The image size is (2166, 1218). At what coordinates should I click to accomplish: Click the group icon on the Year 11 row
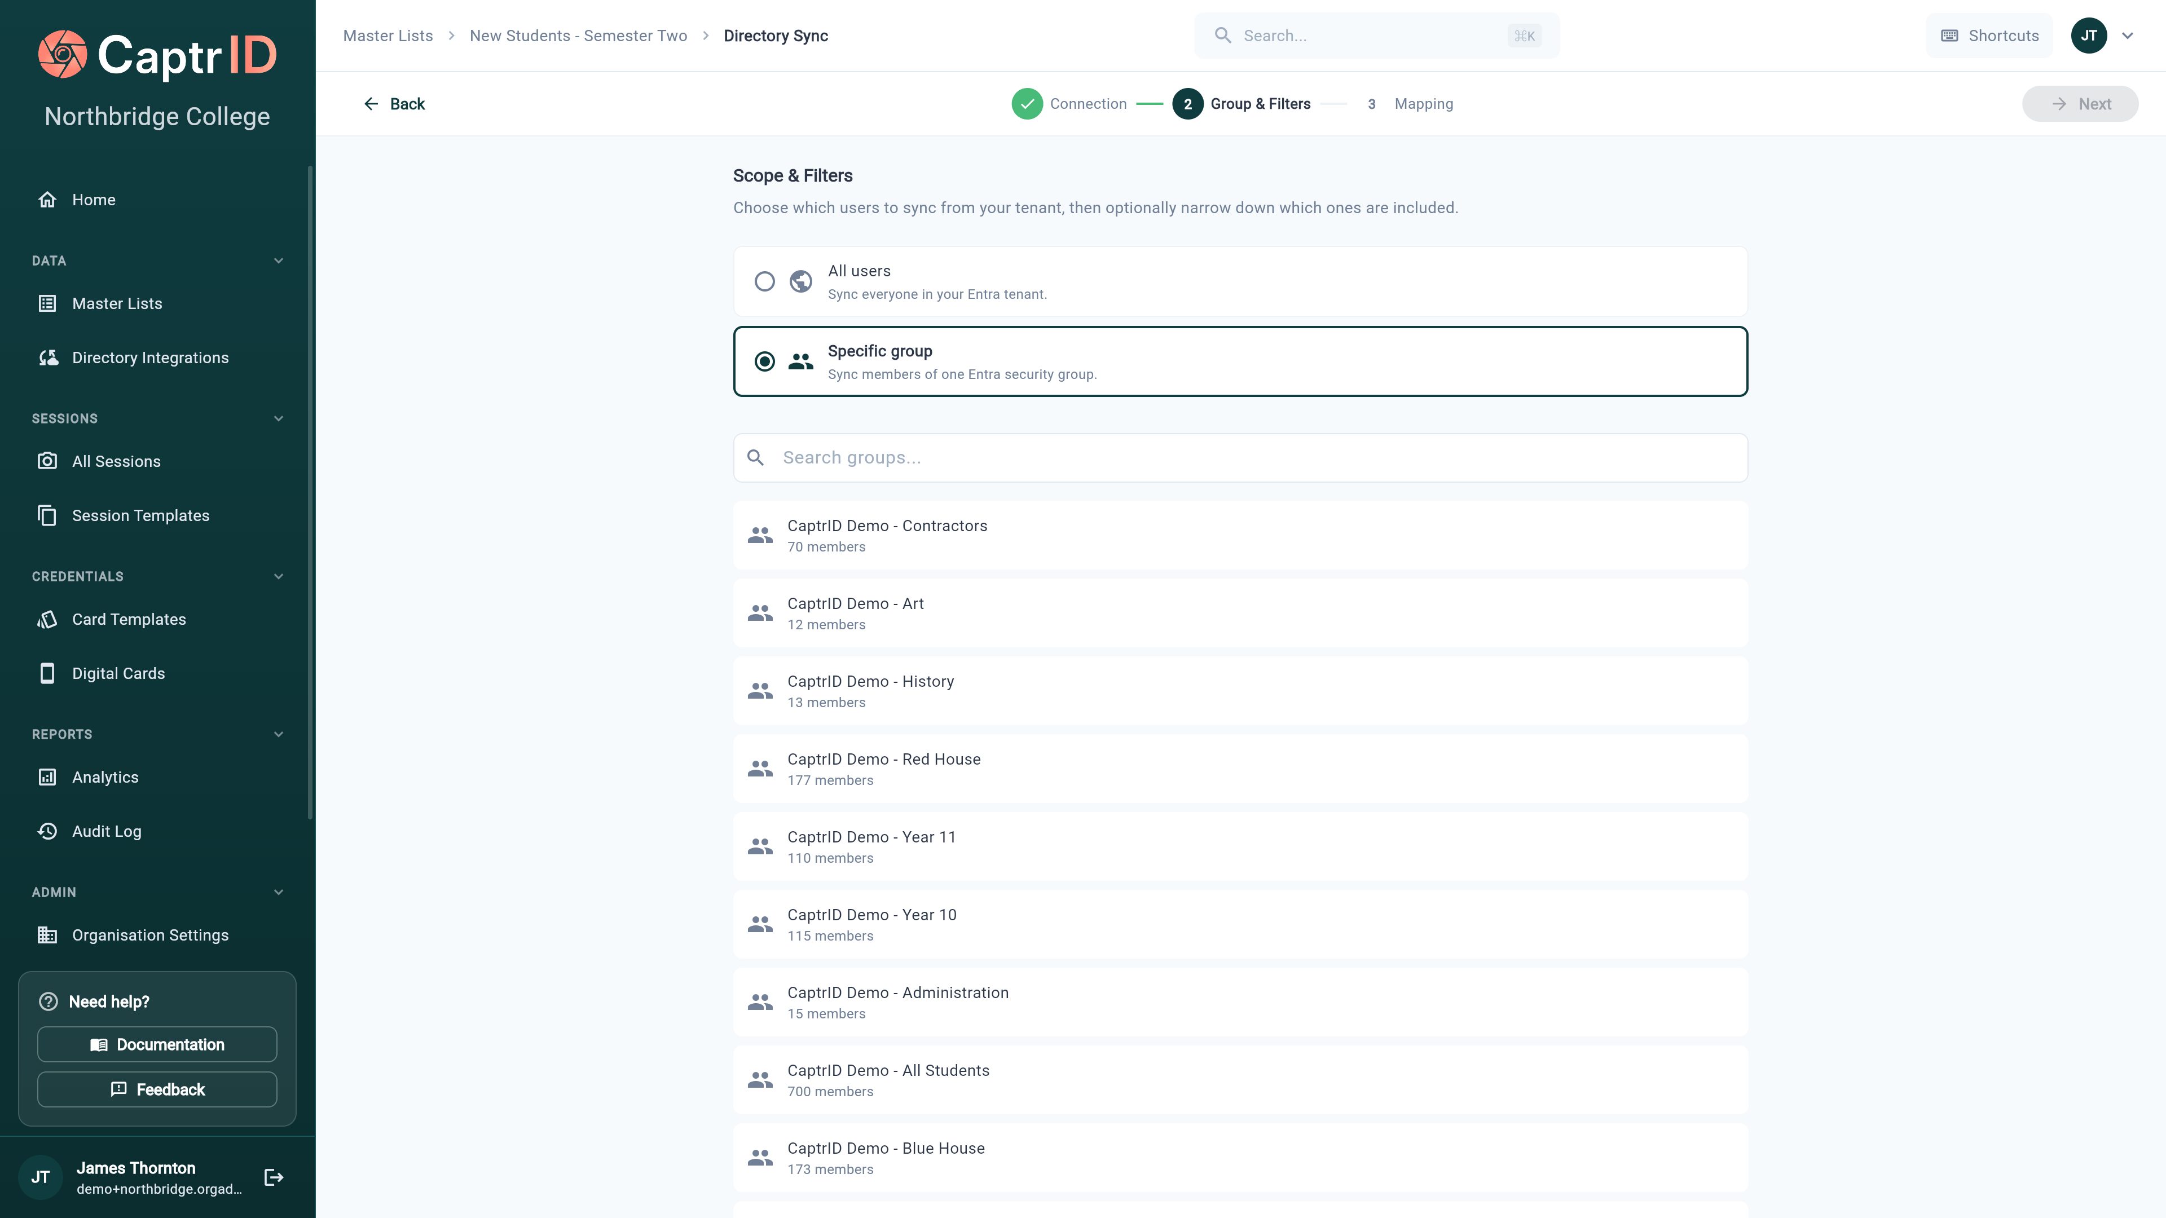[x=760, y=846]
